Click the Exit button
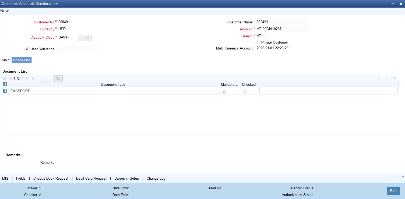 pos(393,190)
